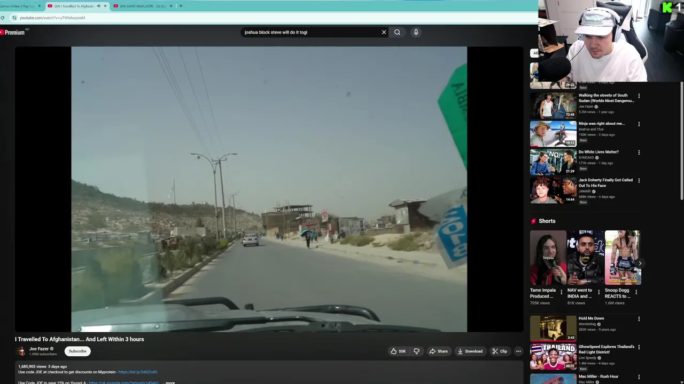
Task: Subscribe to Joe Fazer
Action: (77, 351)
